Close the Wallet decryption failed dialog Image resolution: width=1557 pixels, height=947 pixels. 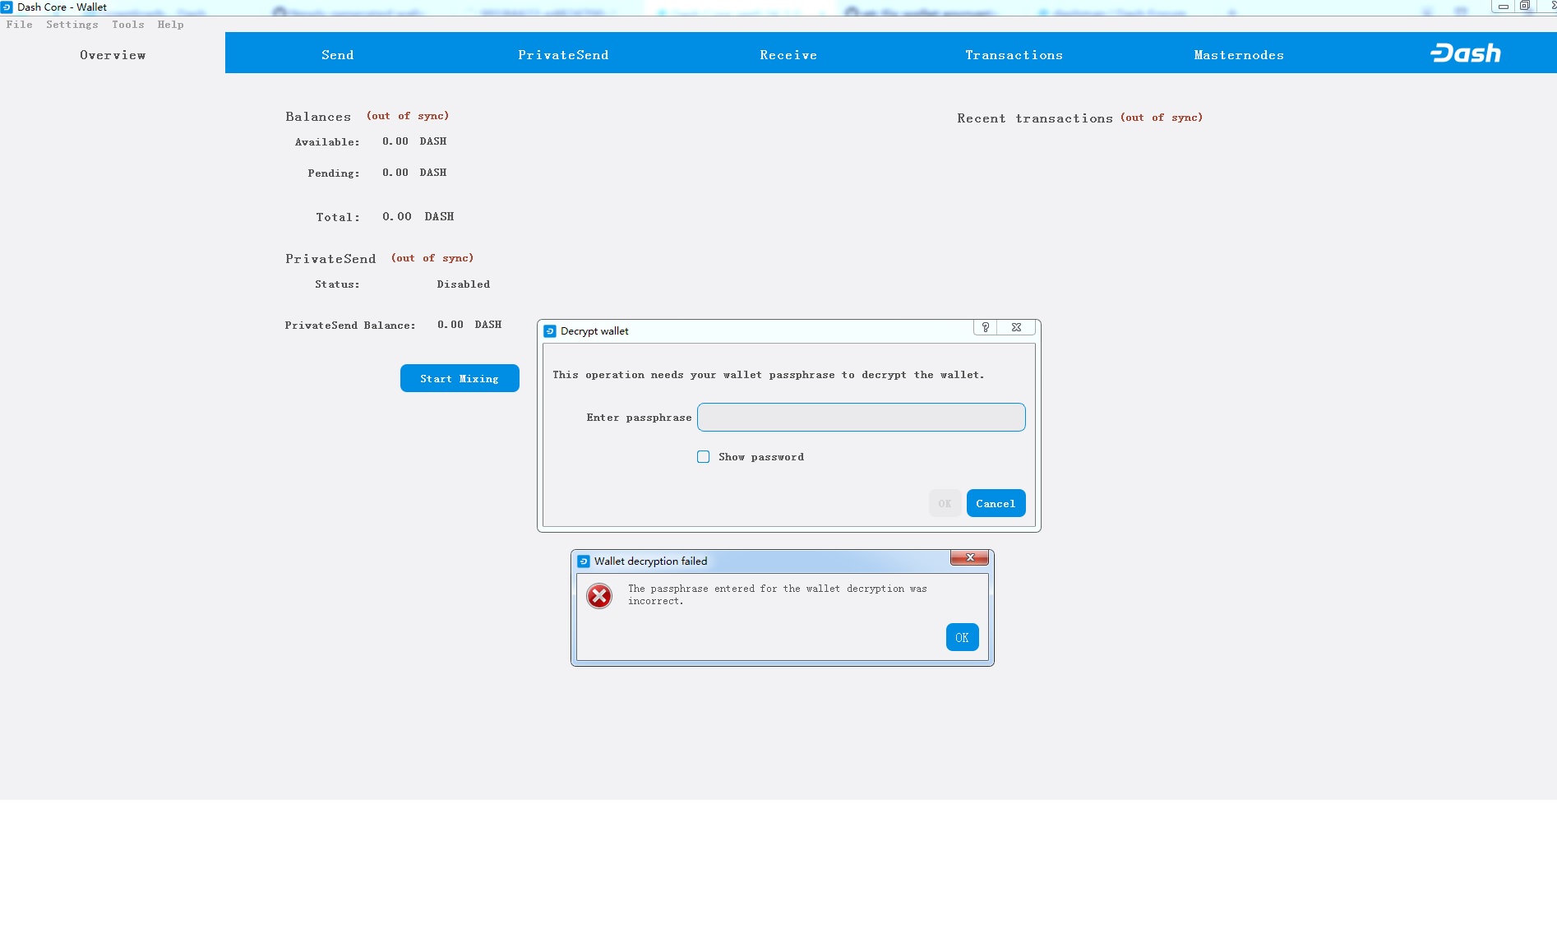coord(970,557)
